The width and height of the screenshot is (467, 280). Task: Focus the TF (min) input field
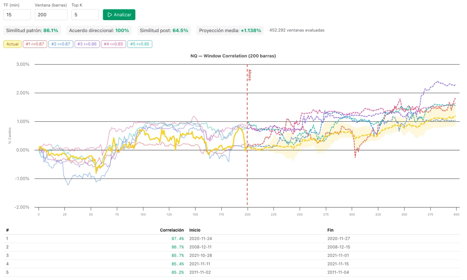pos(17,15)
